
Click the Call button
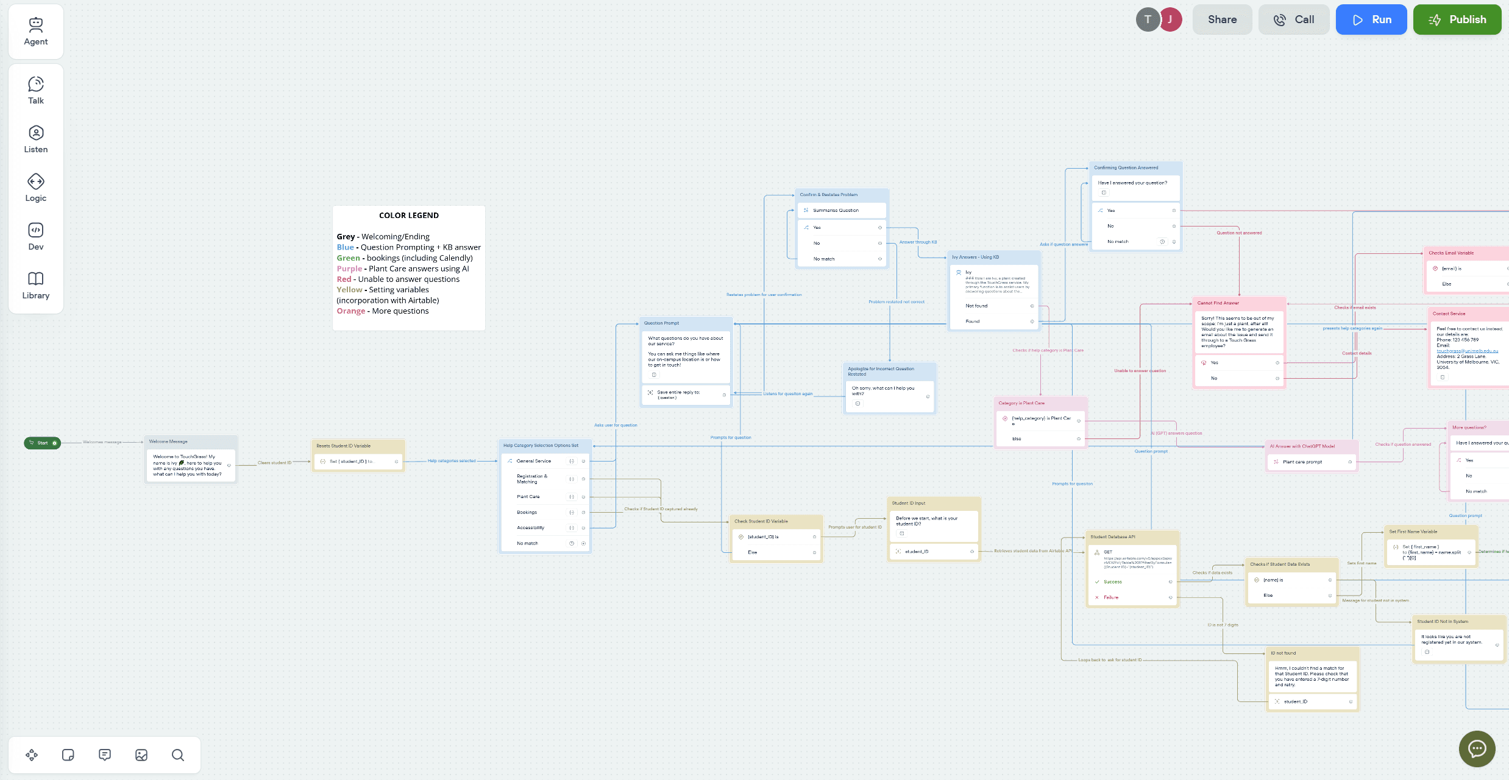point(1294,19)
